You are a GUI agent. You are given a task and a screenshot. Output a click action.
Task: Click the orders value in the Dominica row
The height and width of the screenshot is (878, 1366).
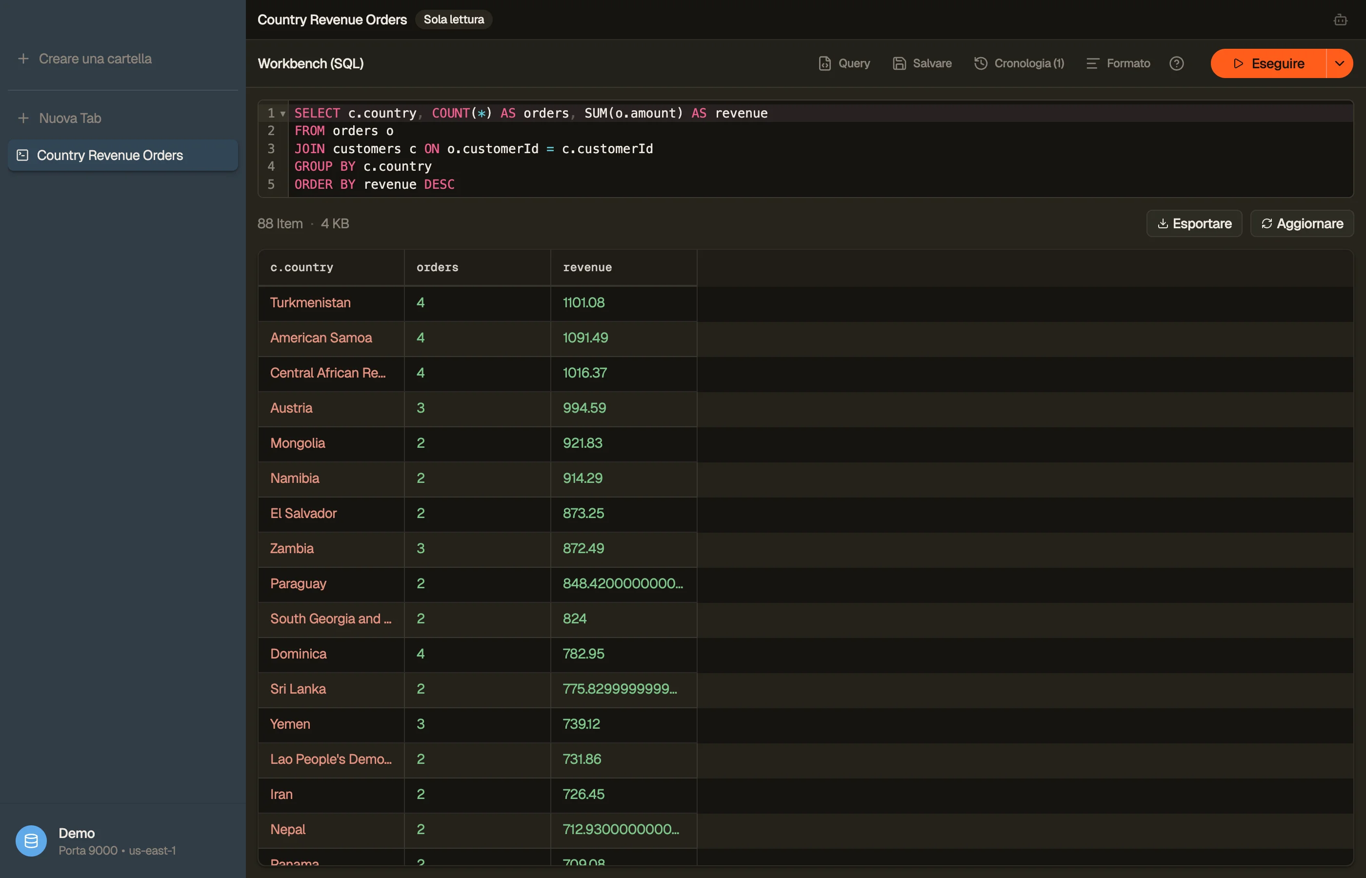(x=478, y=654)
